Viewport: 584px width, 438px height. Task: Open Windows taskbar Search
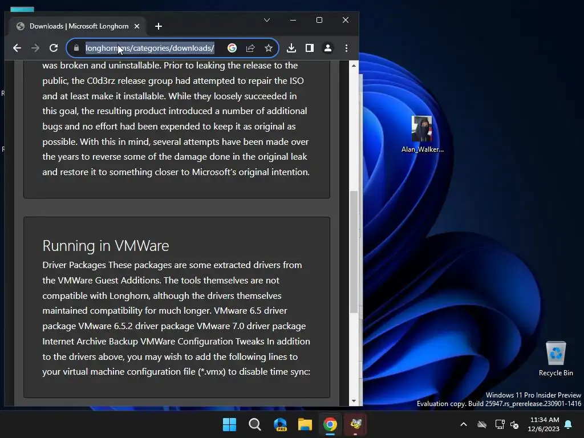pos(255,424)
